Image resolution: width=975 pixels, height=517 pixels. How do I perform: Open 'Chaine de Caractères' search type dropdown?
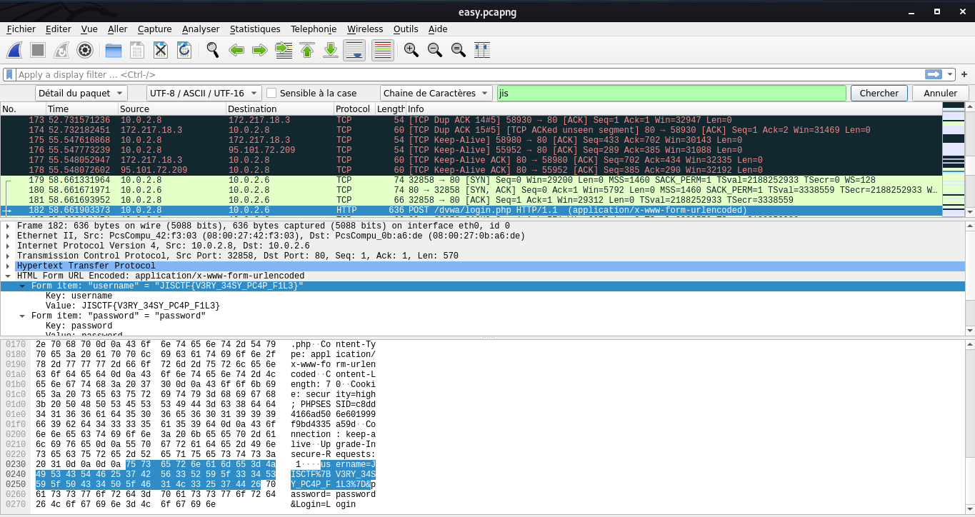436,93
